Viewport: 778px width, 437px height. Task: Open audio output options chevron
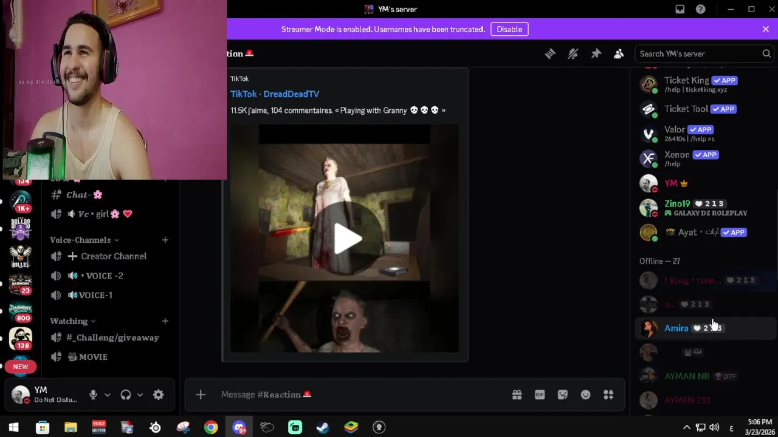(x=140, y=395)
